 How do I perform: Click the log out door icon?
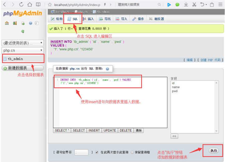coord(15,23)
